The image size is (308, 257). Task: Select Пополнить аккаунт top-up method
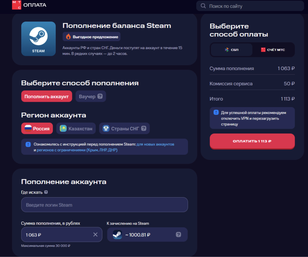[46, 96]
